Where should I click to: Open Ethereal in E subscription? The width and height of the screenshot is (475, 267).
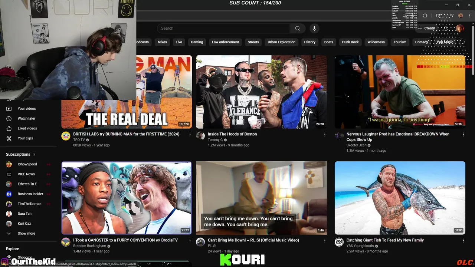(27, 184)
